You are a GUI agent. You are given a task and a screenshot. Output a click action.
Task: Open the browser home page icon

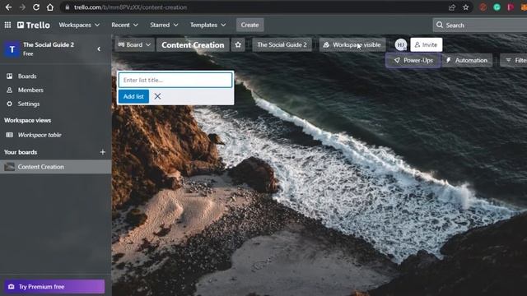(x=50, y=7)
